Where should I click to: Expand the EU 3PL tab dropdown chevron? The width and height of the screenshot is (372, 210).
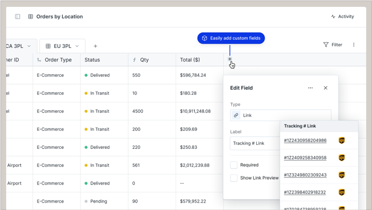(77, 46)
